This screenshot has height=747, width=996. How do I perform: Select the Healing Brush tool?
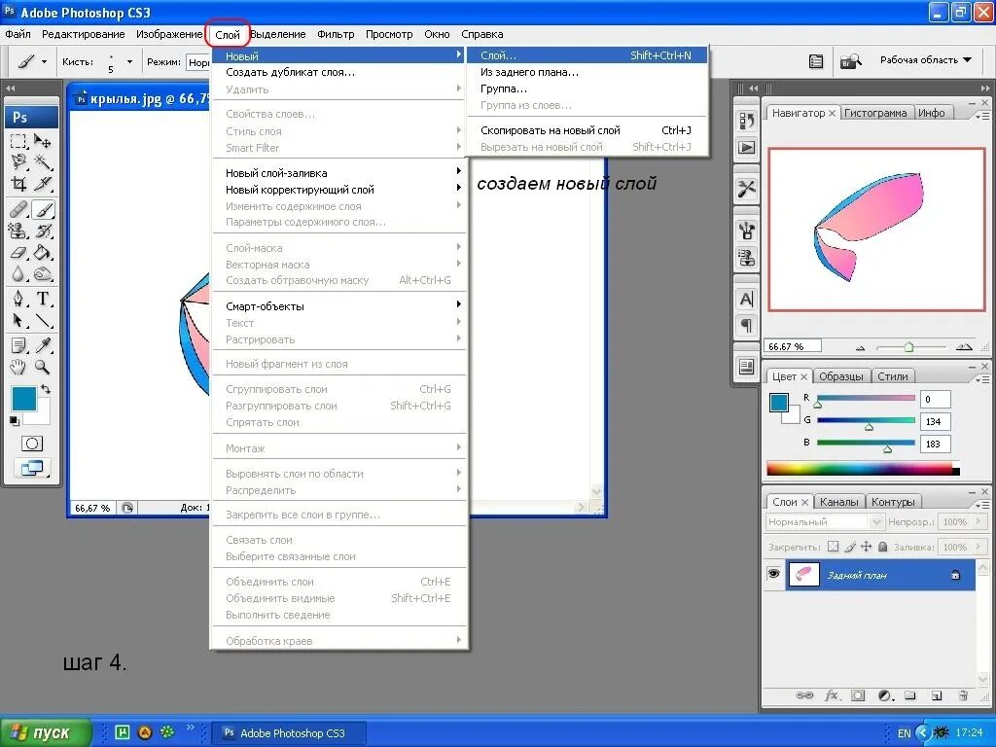19,209
